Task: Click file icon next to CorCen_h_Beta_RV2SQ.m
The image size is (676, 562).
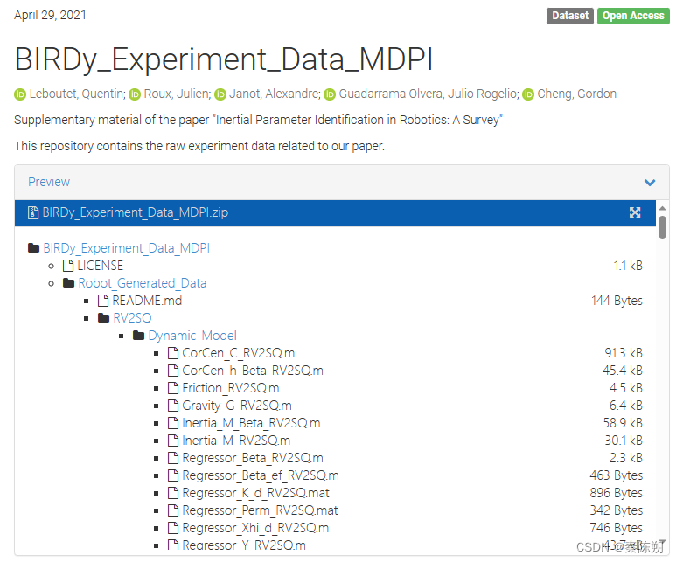Action: click(x=173, y=371)
